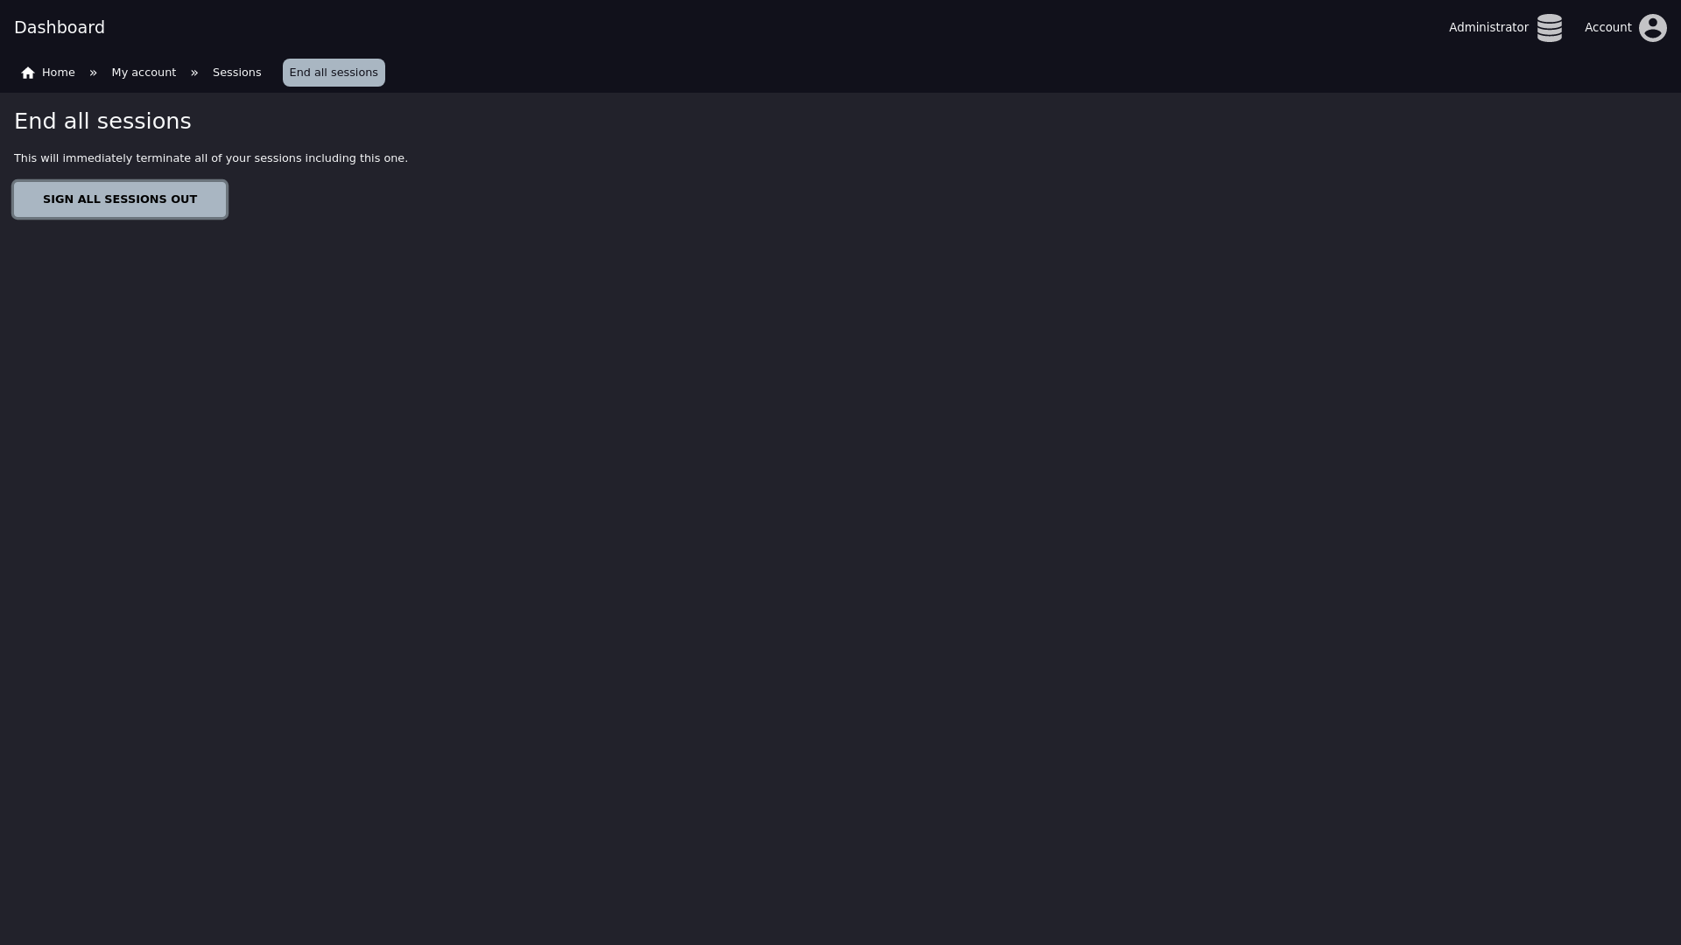1681x945 pixels.
Task: Open the Administrator database stack icon
Action: tap(1549, 28)
